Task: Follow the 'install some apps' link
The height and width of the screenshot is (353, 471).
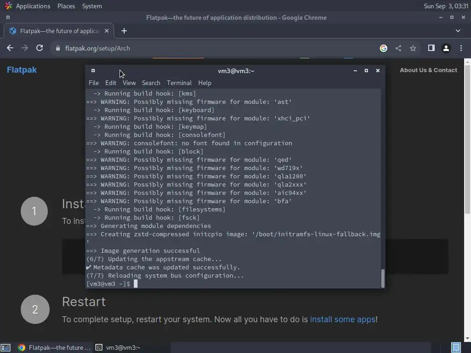Action: 343,319
